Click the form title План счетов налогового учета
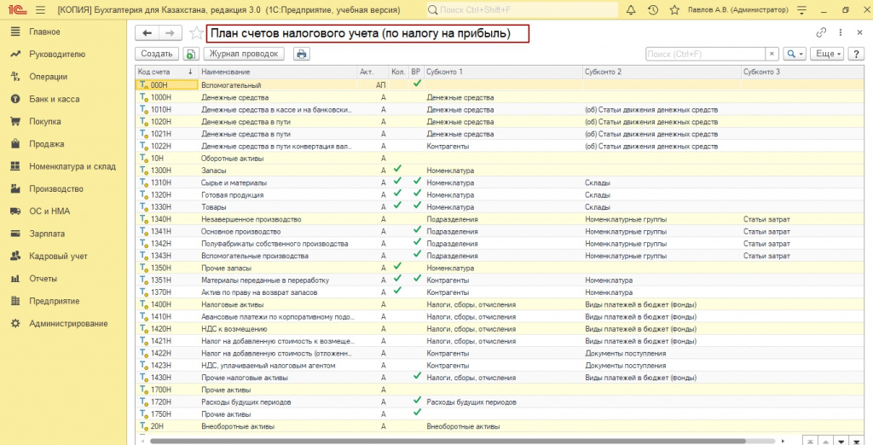 (361, 33)
